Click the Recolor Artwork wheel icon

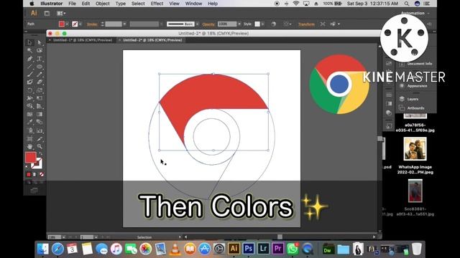click(273, 24)
